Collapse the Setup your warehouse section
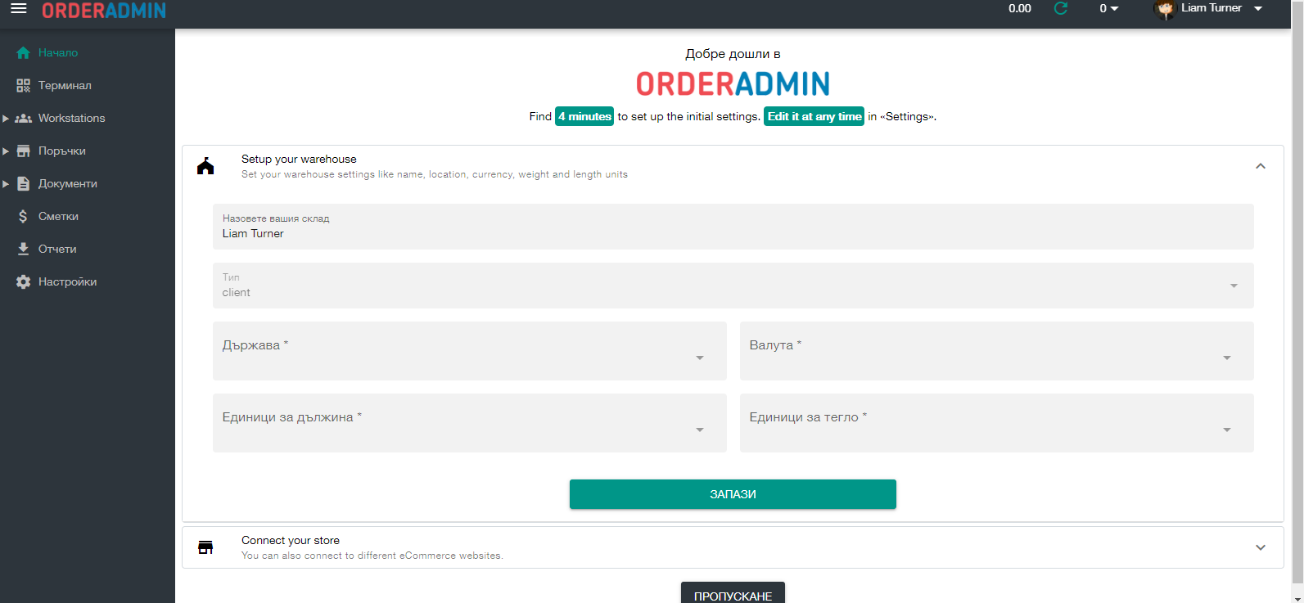The width and height of the screenshot is (1304, 603). pos(1261,166)
